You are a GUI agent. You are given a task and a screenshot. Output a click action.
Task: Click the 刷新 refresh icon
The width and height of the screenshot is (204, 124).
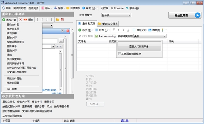coord(3,8)
